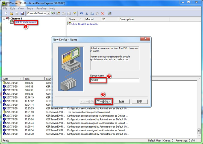Click the device icon in the tree pane

tap(12, 22)
